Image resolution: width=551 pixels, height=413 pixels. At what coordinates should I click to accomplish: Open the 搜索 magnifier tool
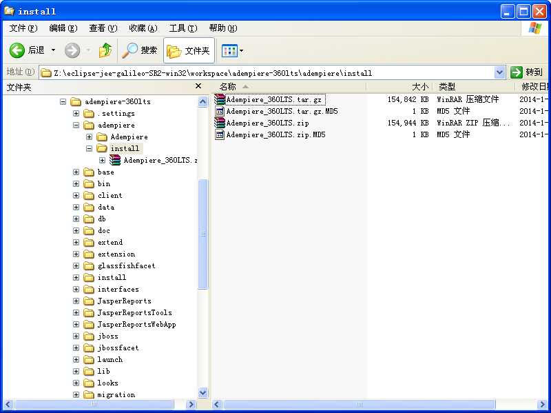click(139, 50)
